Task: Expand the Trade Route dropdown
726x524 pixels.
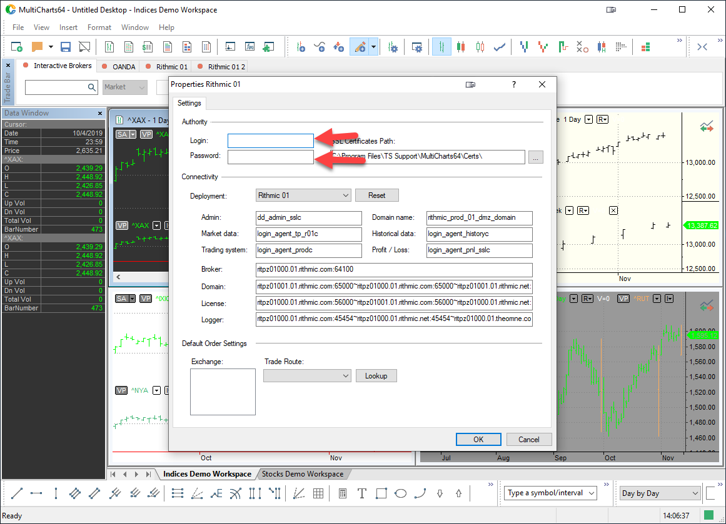Action: coord(307,376)
